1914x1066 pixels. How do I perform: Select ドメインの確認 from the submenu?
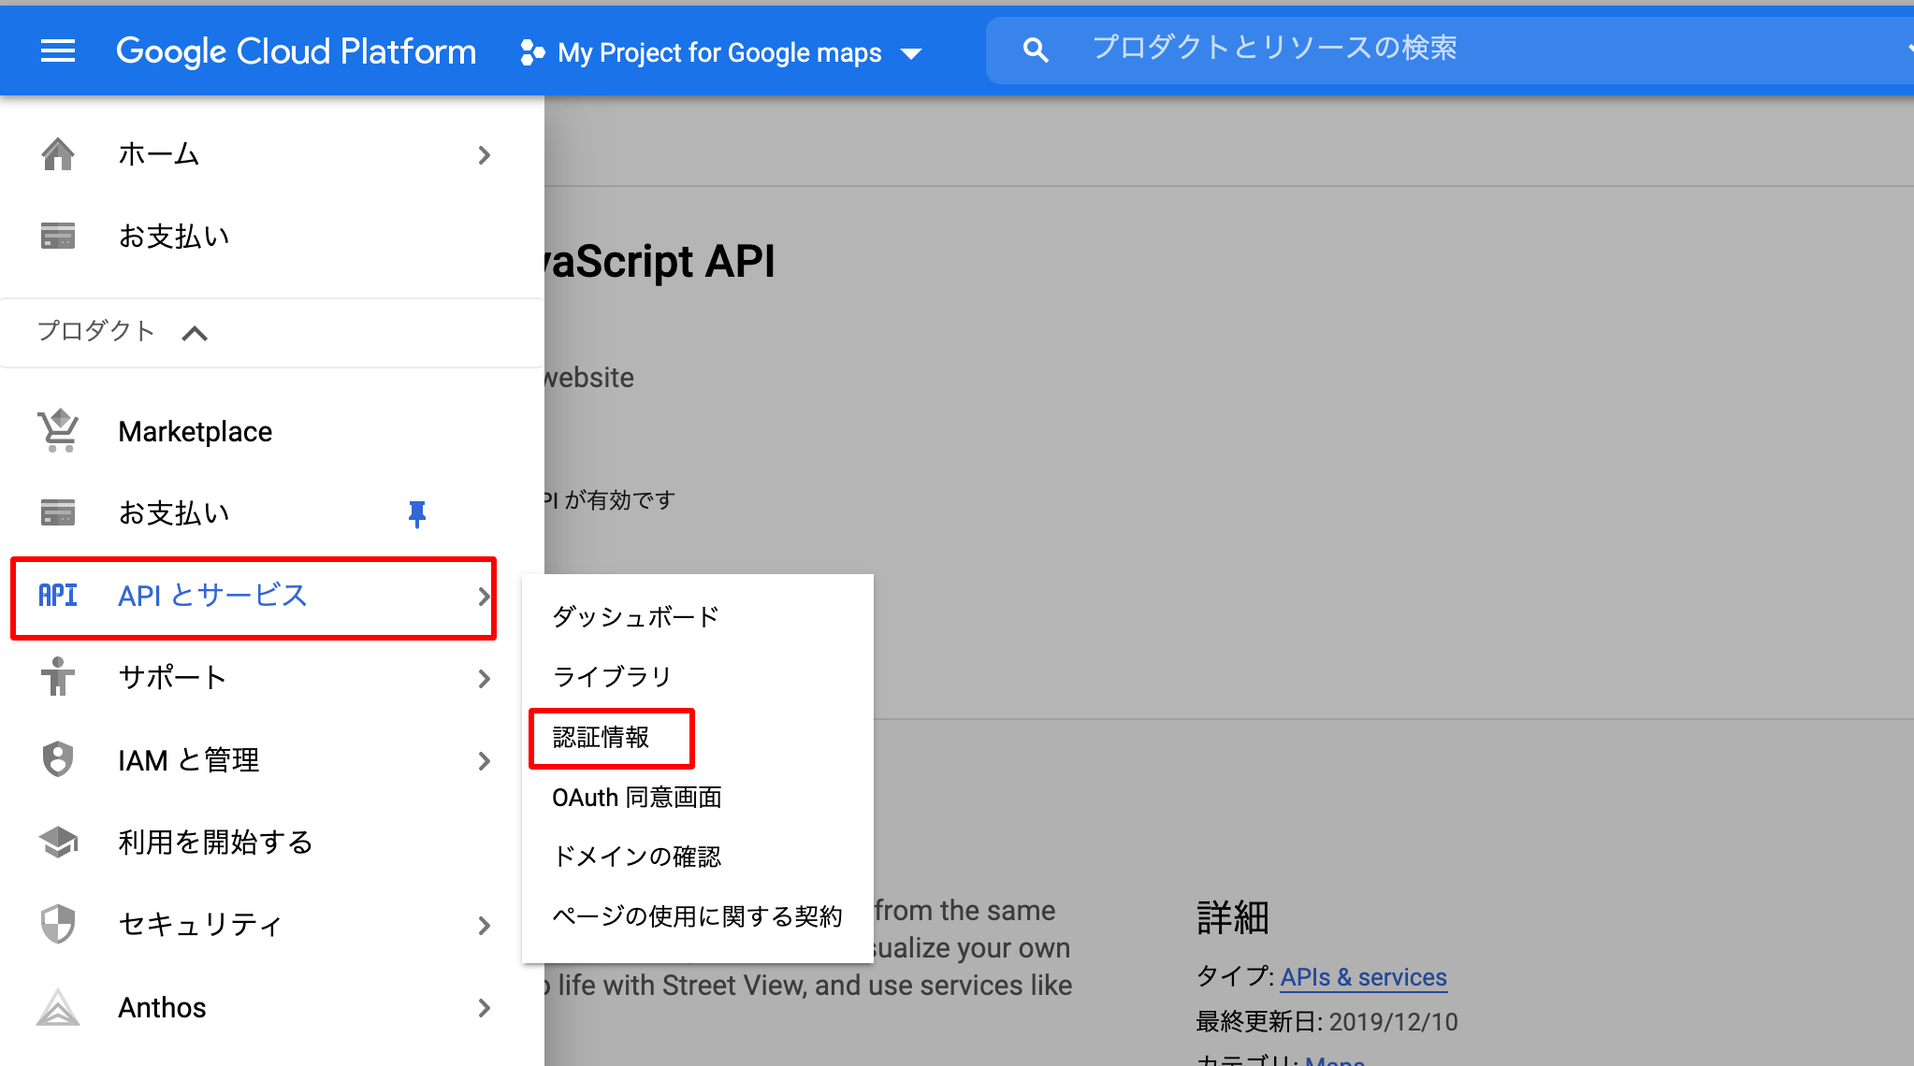coord(637,857)
